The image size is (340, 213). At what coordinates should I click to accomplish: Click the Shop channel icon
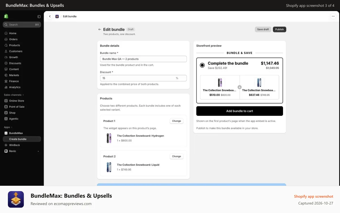pyautogui.click(x=6, y=113)
